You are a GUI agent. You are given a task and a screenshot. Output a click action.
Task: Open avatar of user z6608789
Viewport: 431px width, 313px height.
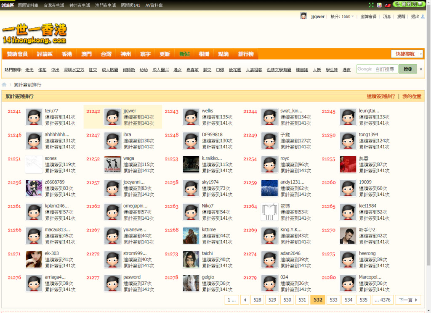click(x=34, y=188)
